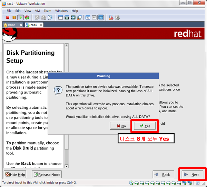Click the 'Disk Partitioning Setup' heading
This screenshot has height=187, width=207.
30,56
